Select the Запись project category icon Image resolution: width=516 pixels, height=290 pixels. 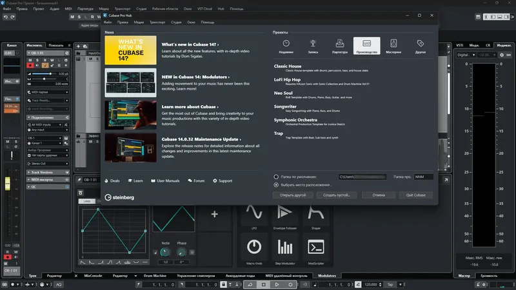coord(313,46)
